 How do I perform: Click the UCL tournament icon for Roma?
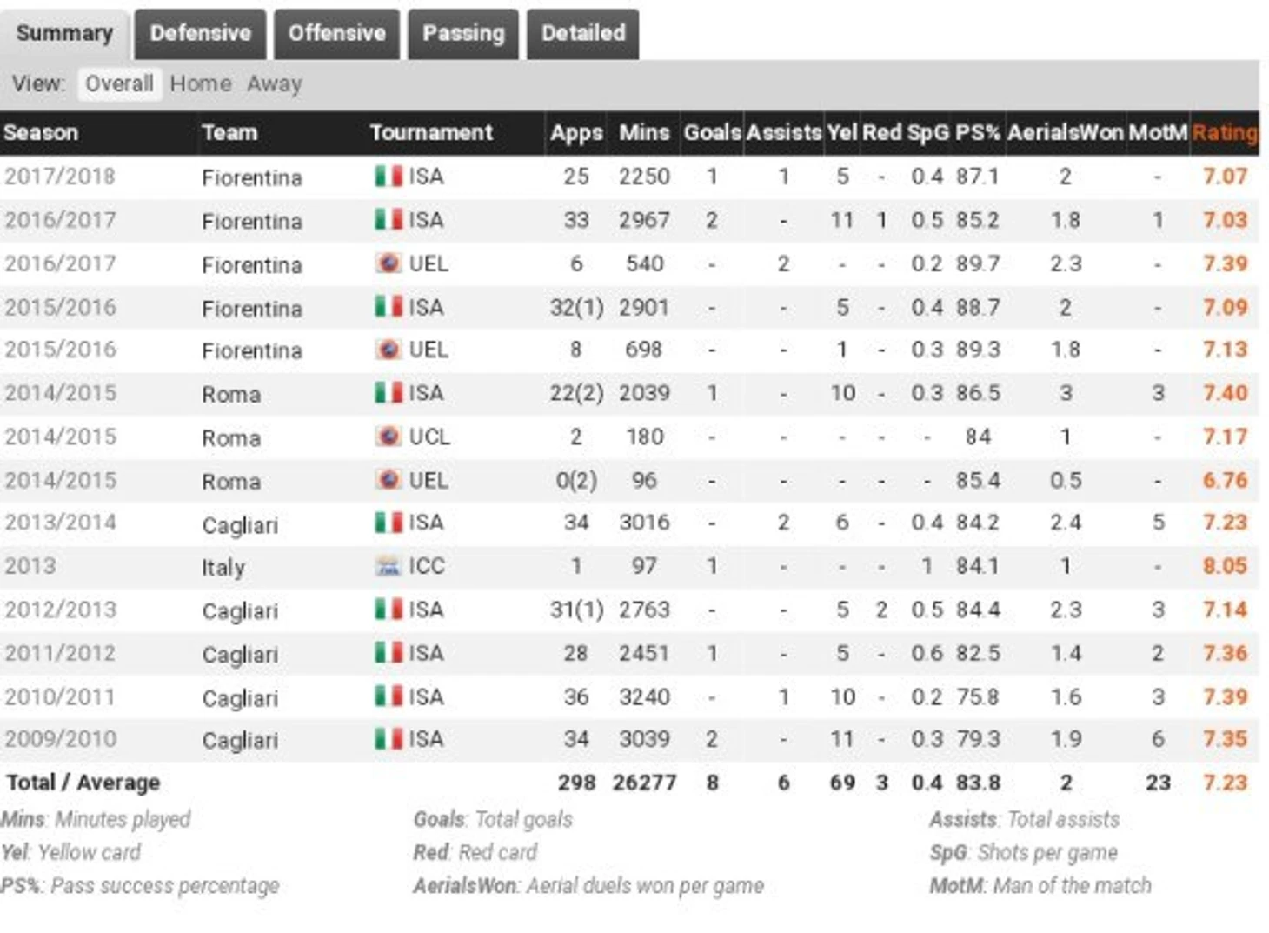click(389, 436)
